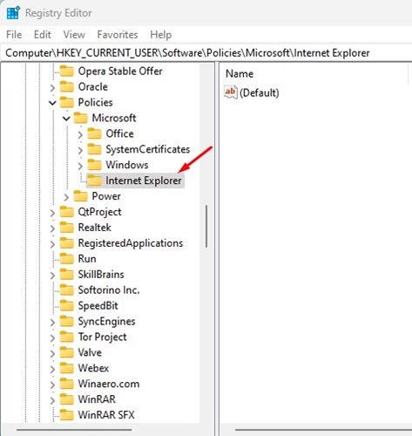Select the Opera Stable Offer folder icon
This screenshot has width=412, height=436.
tap(67, 72)
